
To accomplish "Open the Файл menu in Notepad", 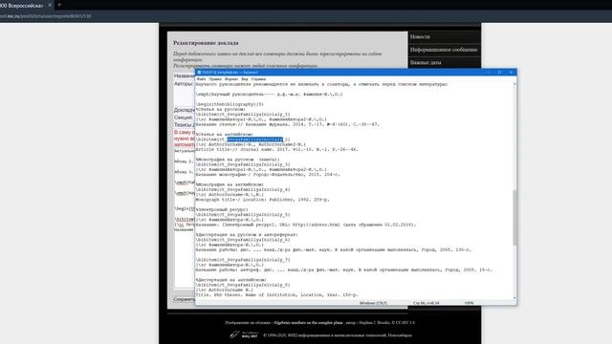I will (x=201, y=78).
